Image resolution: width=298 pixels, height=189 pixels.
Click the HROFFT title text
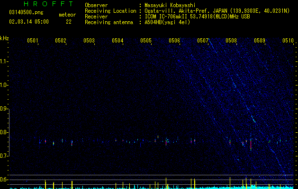click(48, 4)
